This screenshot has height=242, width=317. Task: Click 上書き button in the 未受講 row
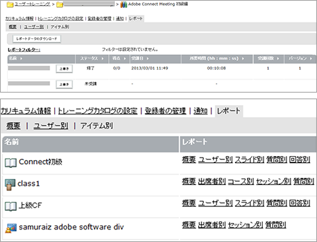pyautogui.click(x=64, y=84)
